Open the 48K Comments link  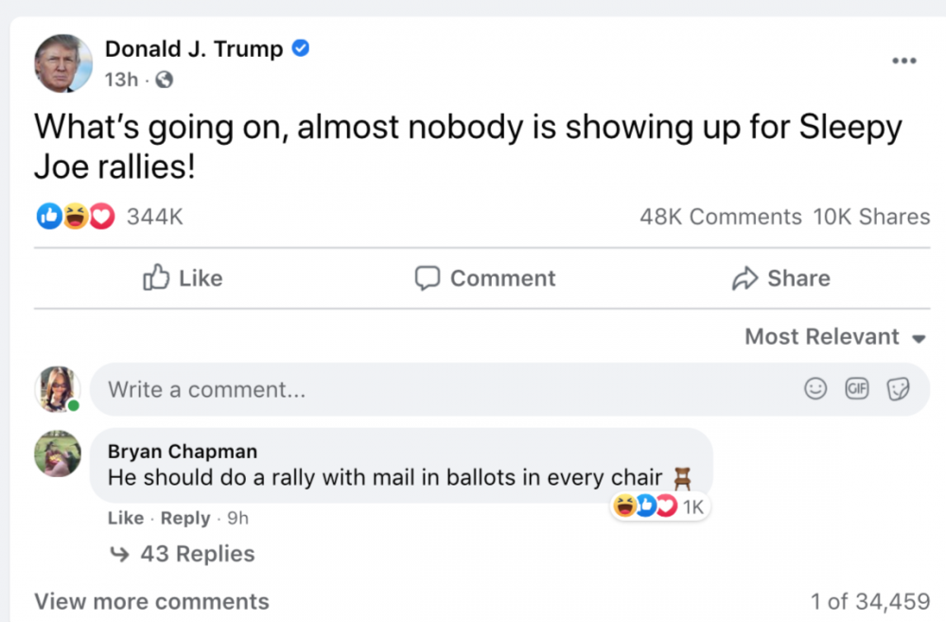tap(720, 217)
